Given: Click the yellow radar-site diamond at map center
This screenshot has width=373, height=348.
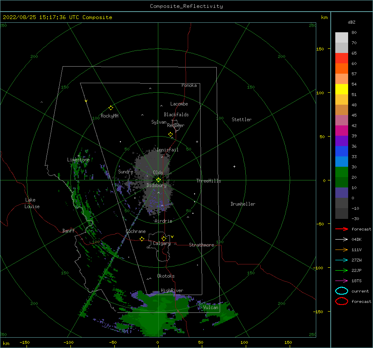Looking at the screenshot, I should pos(158,180).
